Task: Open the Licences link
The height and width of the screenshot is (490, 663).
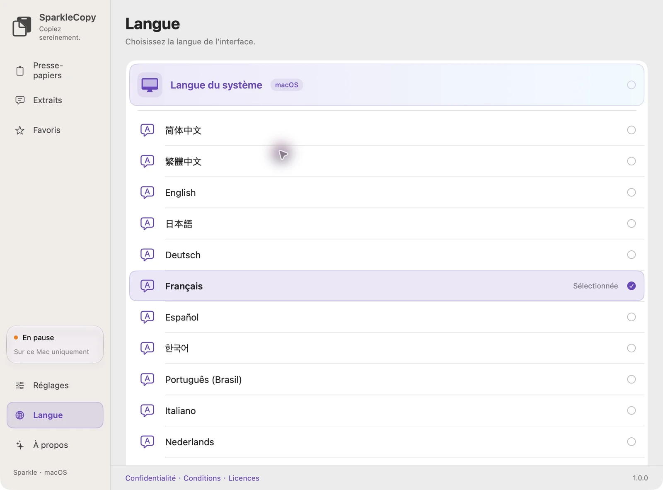Action: [x=244, y=478]
